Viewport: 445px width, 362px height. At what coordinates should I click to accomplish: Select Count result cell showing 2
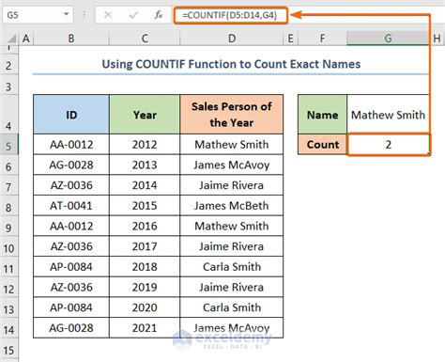(x=389, y=145)
